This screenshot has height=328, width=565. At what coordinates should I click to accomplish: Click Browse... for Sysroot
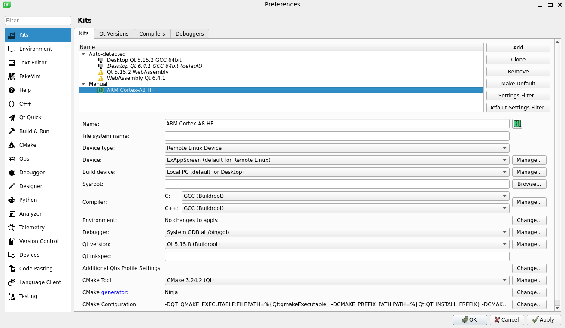click(x=529, y=184)
